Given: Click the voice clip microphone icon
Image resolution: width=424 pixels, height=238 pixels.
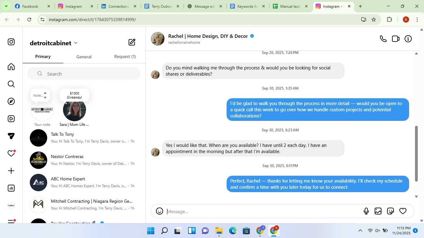Looking at the screenshot, I should (366, 211).
